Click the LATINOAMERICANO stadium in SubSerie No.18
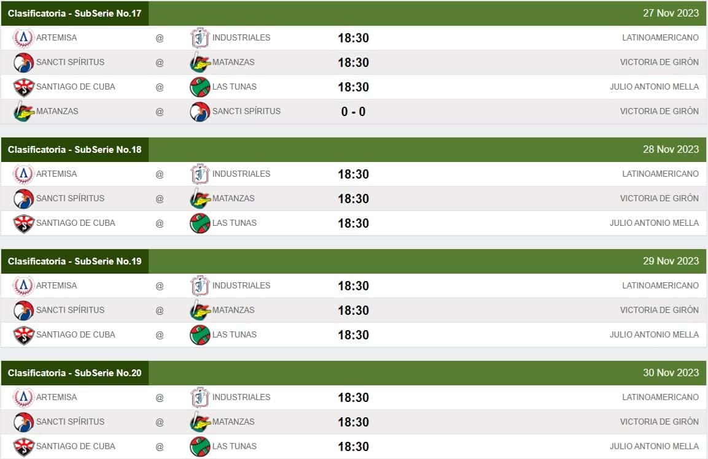 tap(660, 174)
